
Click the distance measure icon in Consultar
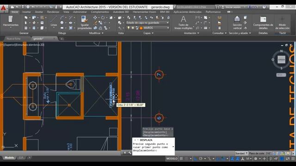(x=219, y=18)
